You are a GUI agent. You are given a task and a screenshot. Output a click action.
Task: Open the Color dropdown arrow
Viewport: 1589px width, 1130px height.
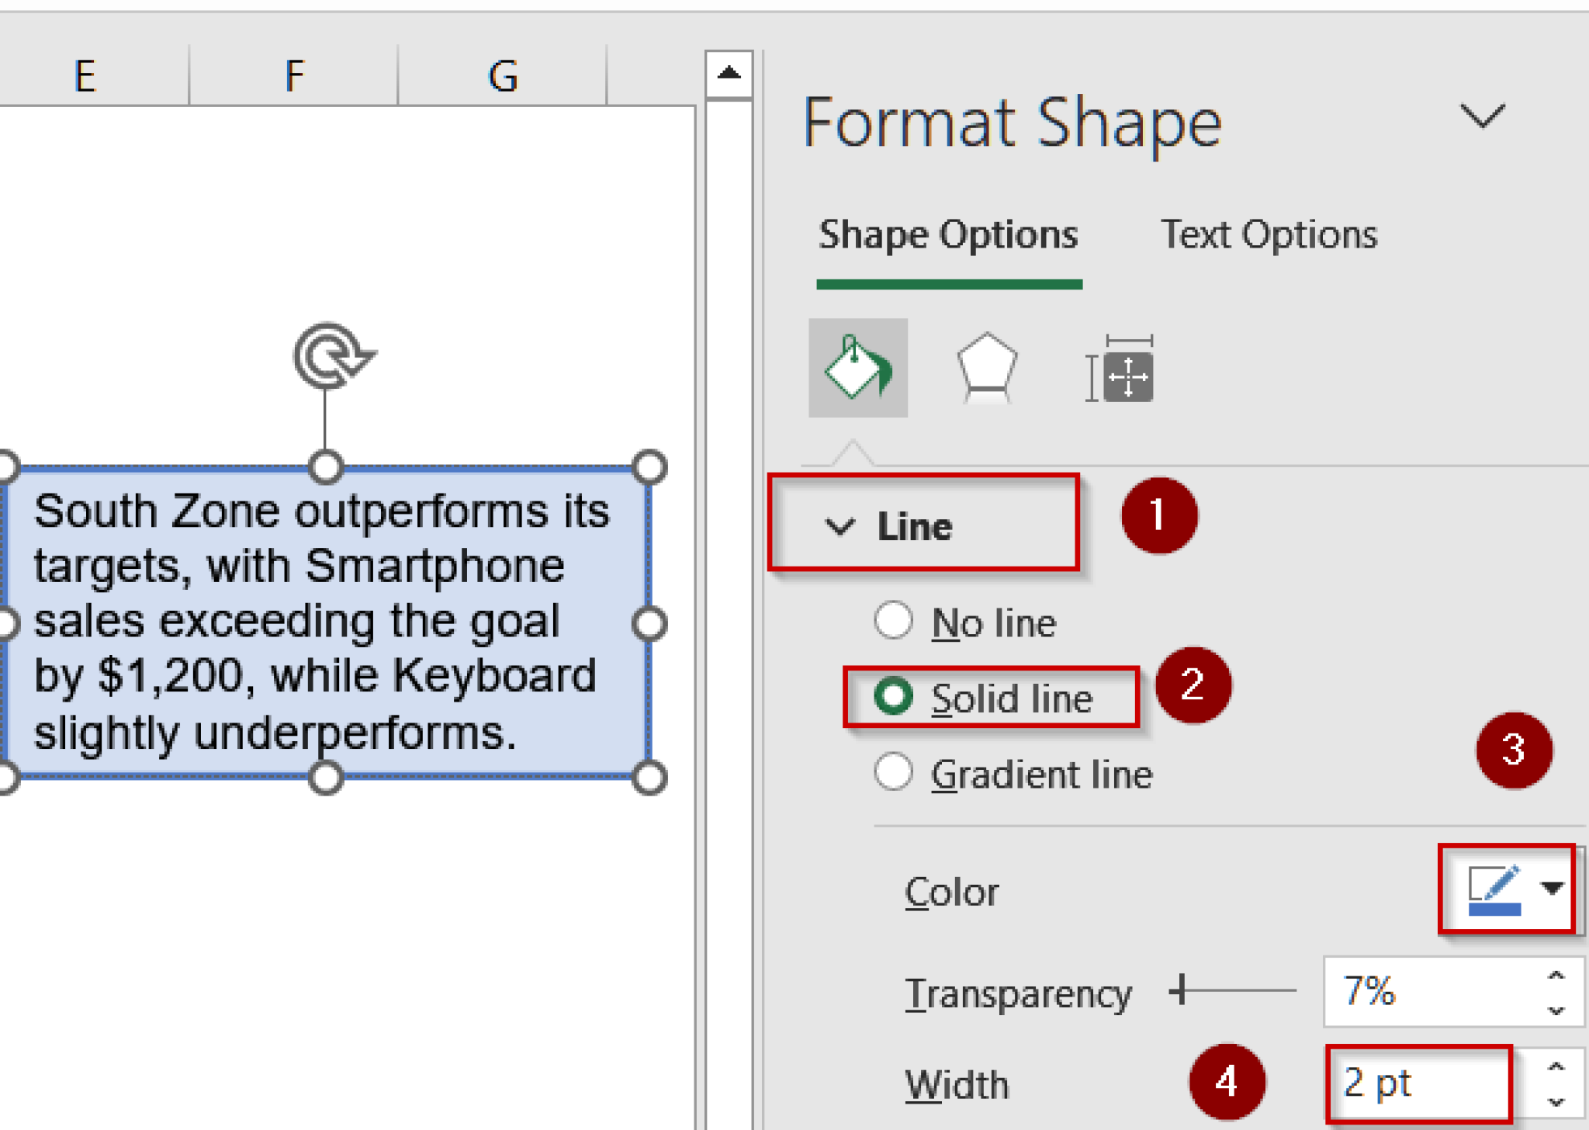(1553, 888)
